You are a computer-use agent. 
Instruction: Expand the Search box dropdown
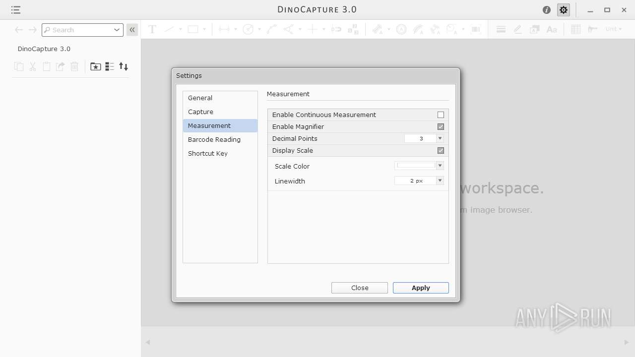(x=117, y=30)
